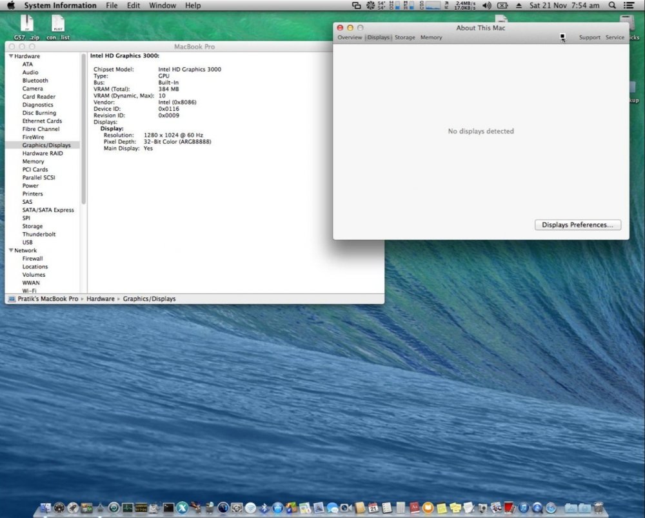Select Power in the Hardware list
The image size is (645, 518).
click(x=30, y=186)
